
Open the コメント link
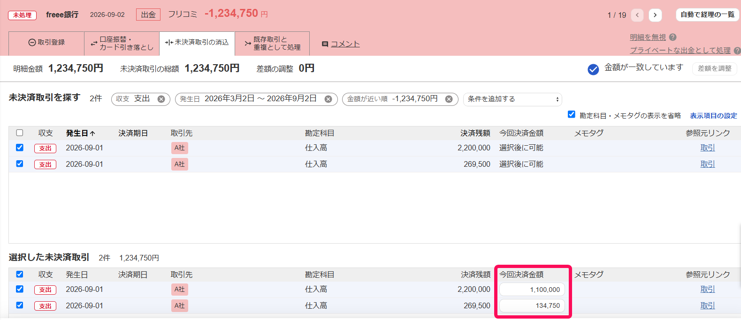[x=345, y=44]
